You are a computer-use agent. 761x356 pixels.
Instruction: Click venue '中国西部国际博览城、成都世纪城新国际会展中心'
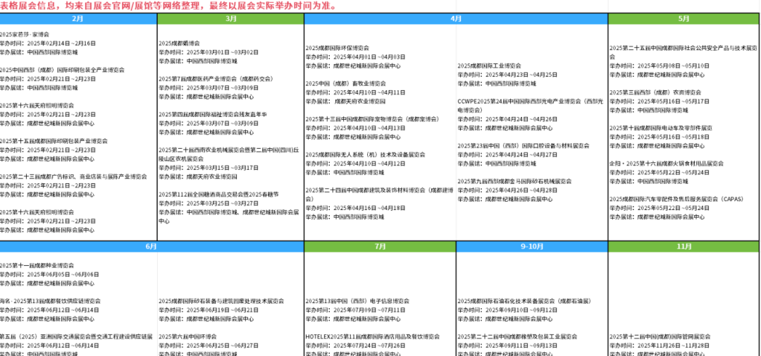[228, 216]
